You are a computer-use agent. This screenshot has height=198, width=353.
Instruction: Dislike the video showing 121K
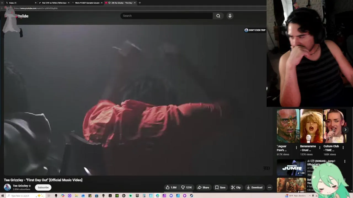186,188
